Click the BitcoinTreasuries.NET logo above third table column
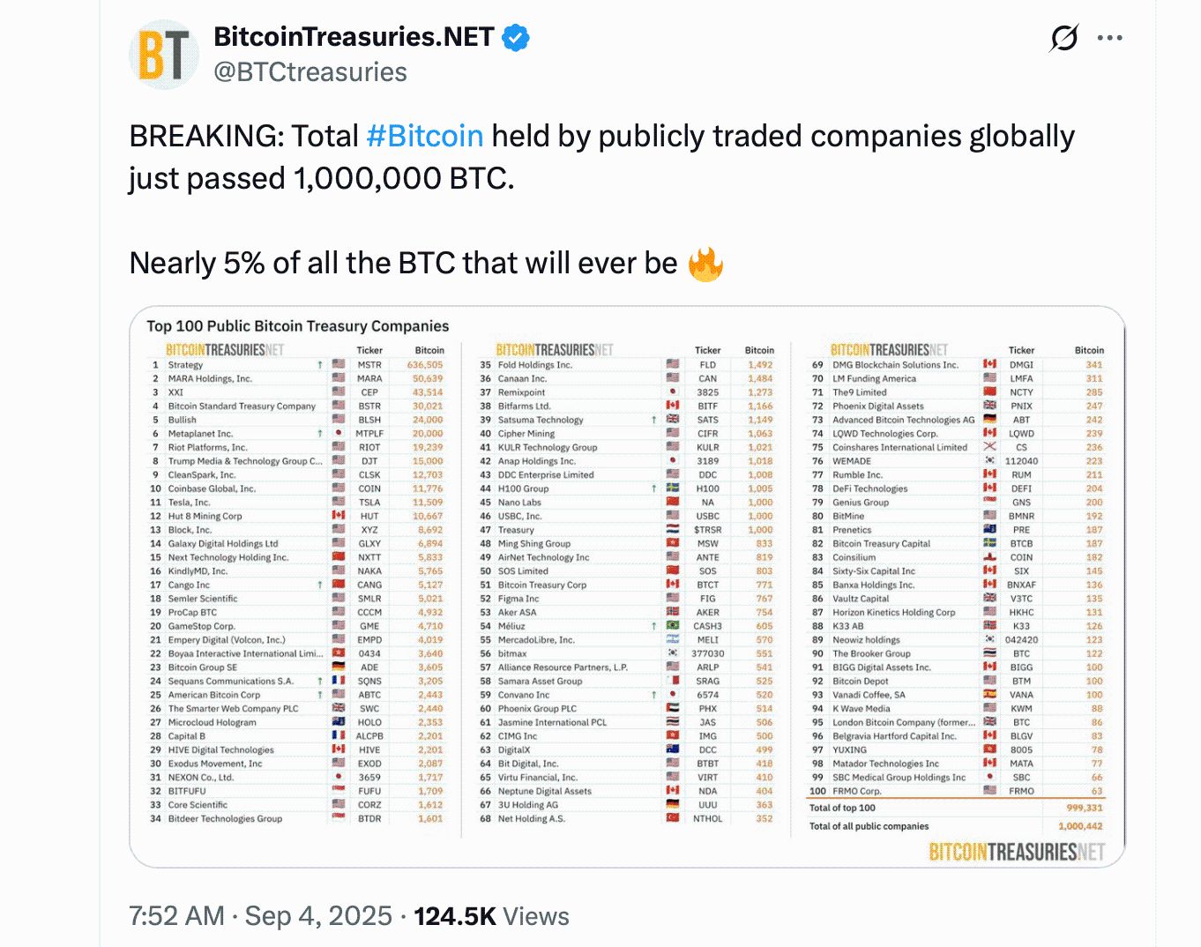Image resolution: width=1201 pixels, height=947 pixels. (889, 350)
